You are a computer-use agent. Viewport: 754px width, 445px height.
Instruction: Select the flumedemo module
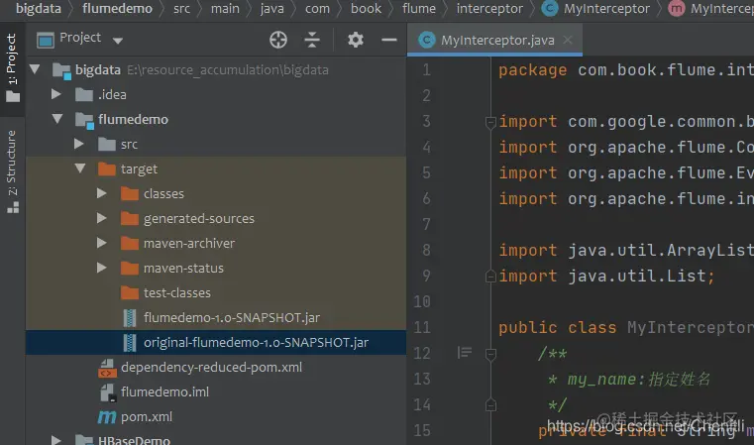click(x=133, y=119)
